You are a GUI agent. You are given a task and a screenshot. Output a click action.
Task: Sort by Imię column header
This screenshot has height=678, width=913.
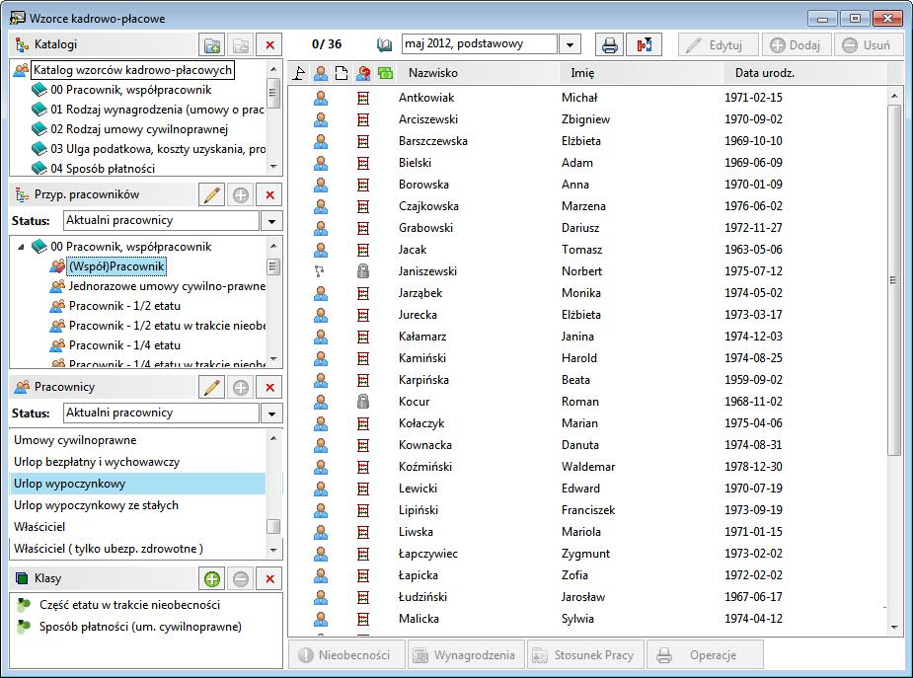point(582,73)
